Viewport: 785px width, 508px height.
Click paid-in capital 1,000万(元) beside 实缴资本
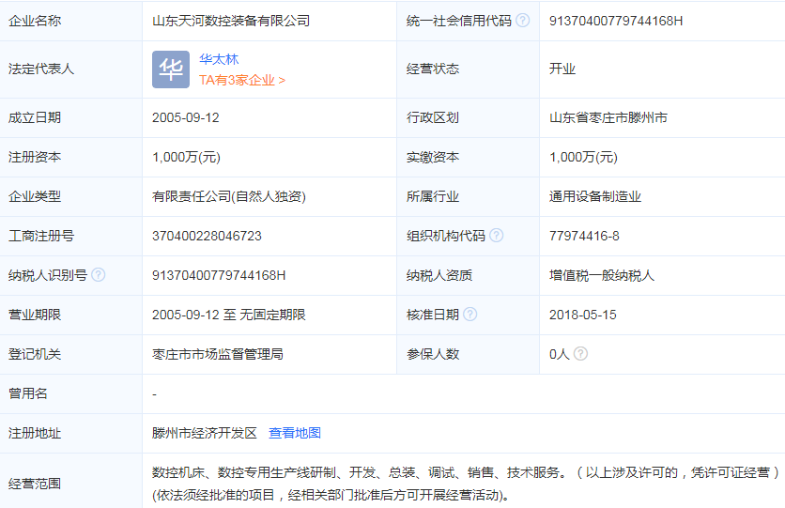(583, 157)
